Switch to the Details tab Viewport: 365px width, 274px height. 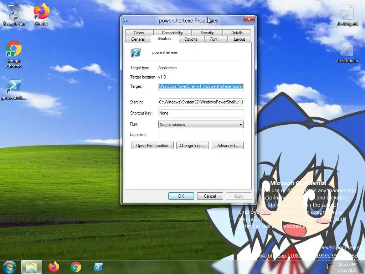coord(237,32)
